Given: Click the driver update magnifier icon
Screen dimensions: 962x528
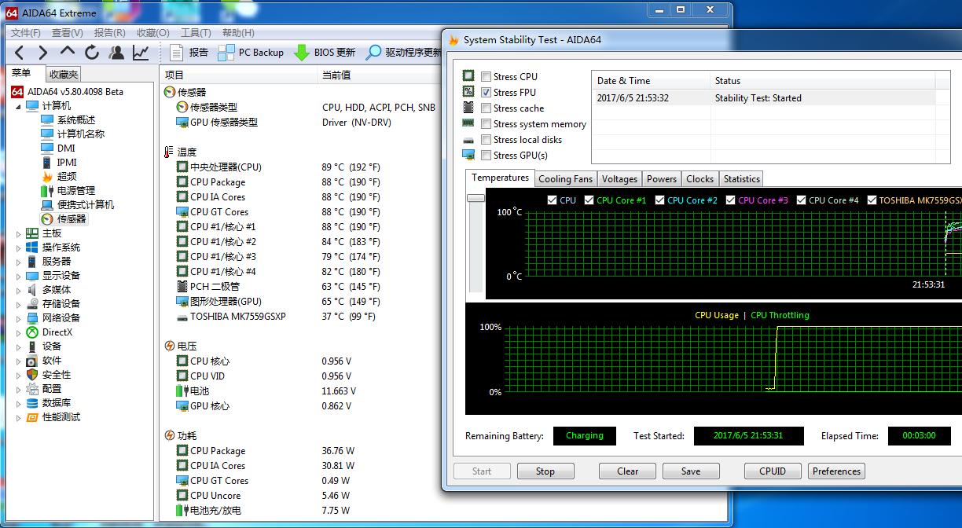Looking at the screenshot, I should point(375,53).
